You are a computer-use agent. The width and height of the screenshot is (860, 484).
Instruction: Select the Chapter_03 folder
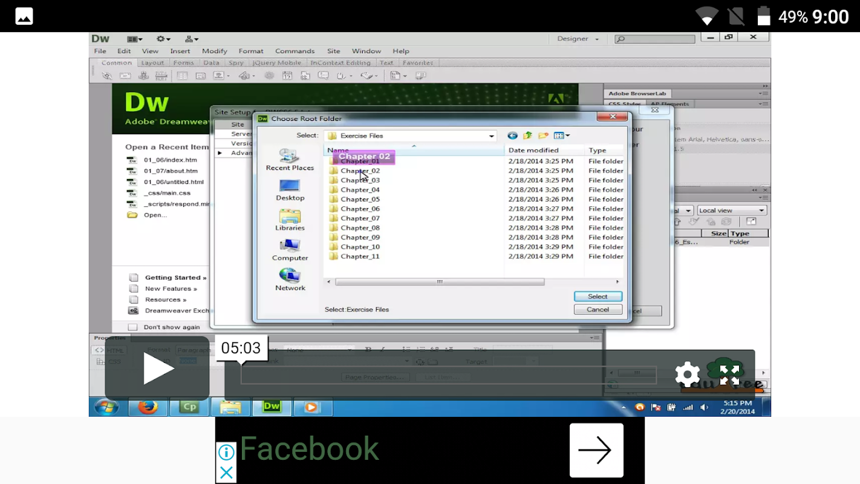point(360,180)
